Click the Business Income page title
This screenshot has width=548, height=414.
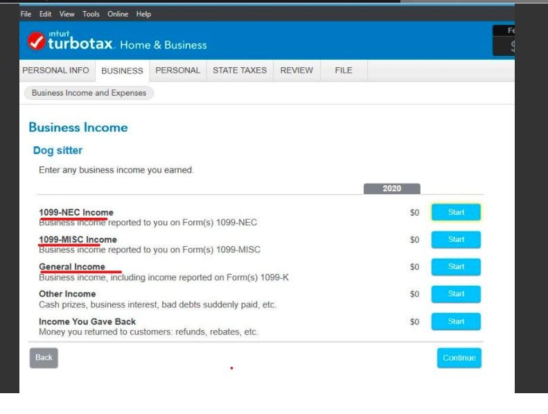coord(78,128)
